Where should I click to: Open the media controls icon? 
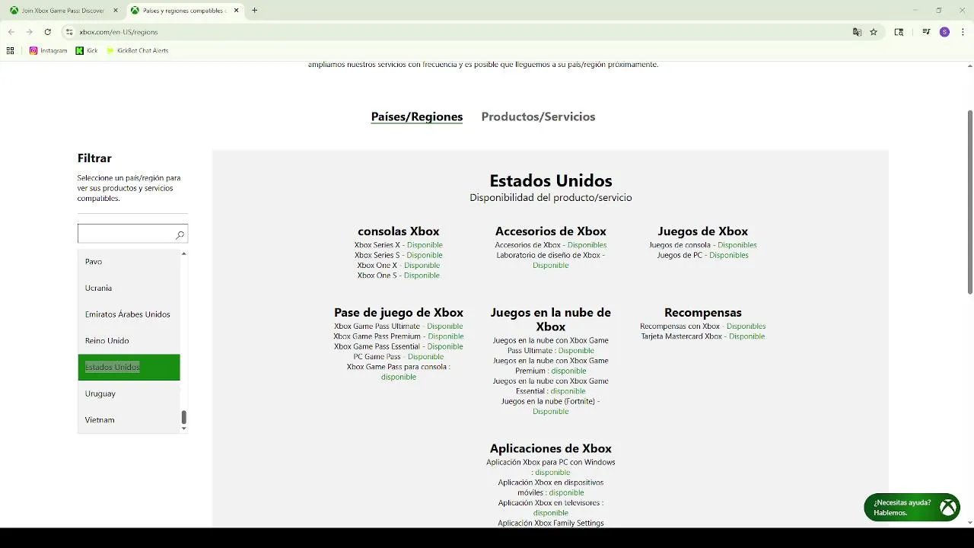(x=926, y=32)
